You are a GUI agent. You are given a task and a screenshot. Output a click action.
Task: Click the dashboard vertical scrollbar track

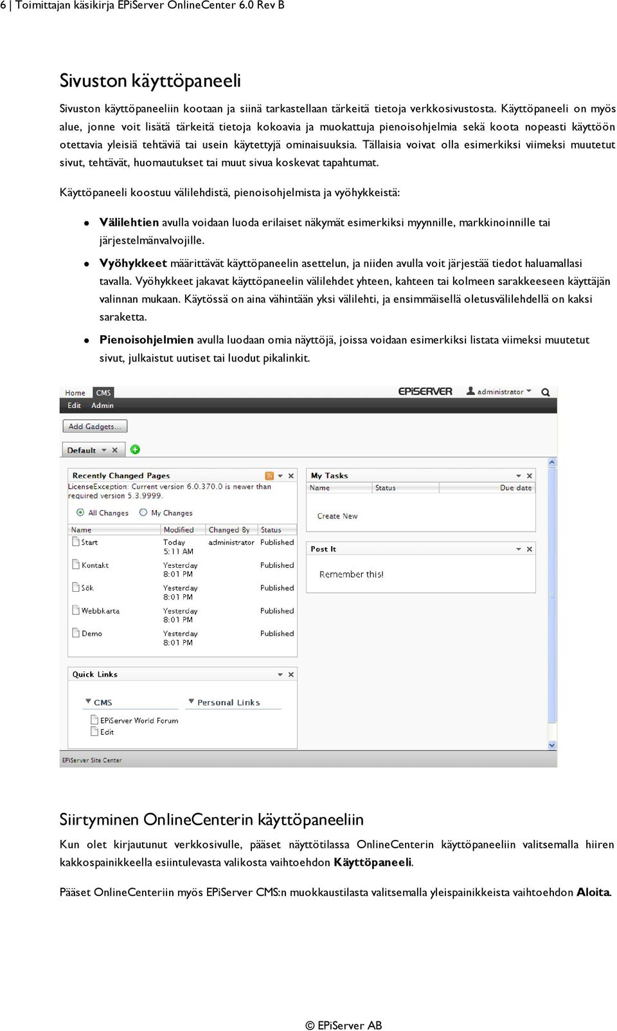pyautogui.click(x=552, y=603)
